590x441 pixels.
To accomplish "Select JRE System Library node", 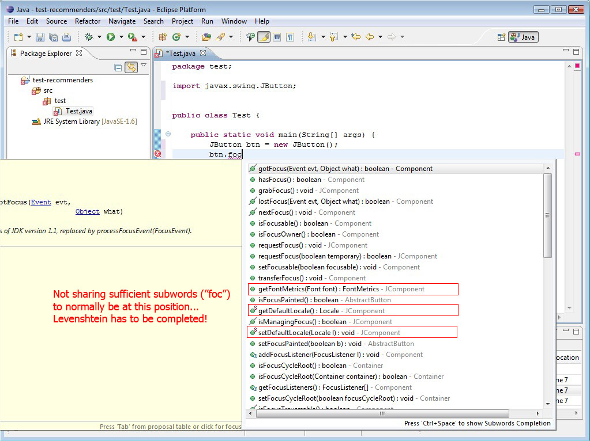I will 85,121.
